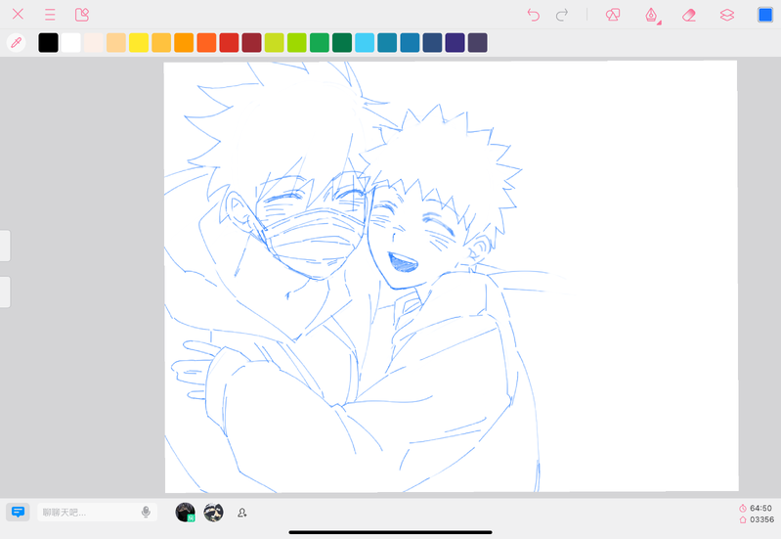This screenshot has height=539, width=781.
Task: Pick the sky blue swatch
Action: pyautogui.click(x=365, y=42)
